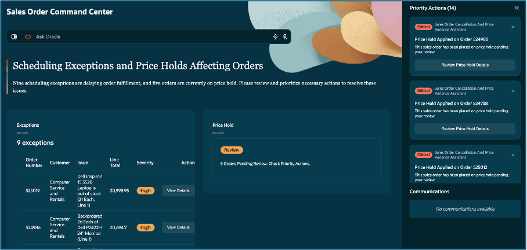Review Price Hold Details for Order 524738
The width and height of the screenshot is (527, 250).
(x=465, y=129)
